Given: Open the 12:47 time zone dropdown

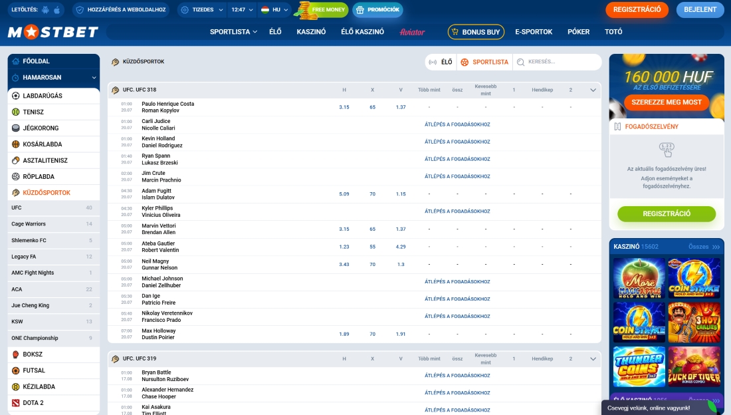Looking at the screenshot, I should [242, 9].
